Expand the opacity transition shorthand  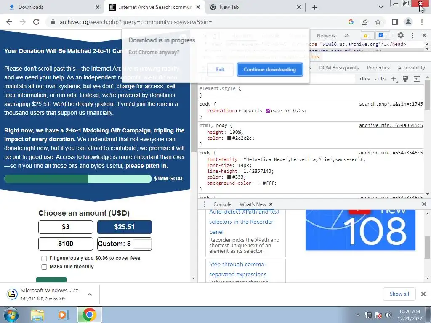tap(240, 111)
